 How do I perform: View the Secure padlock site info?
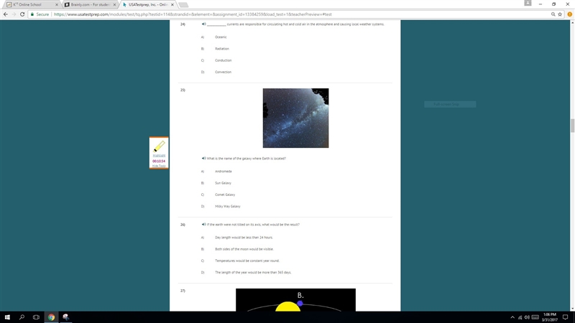tap(40, 14)
